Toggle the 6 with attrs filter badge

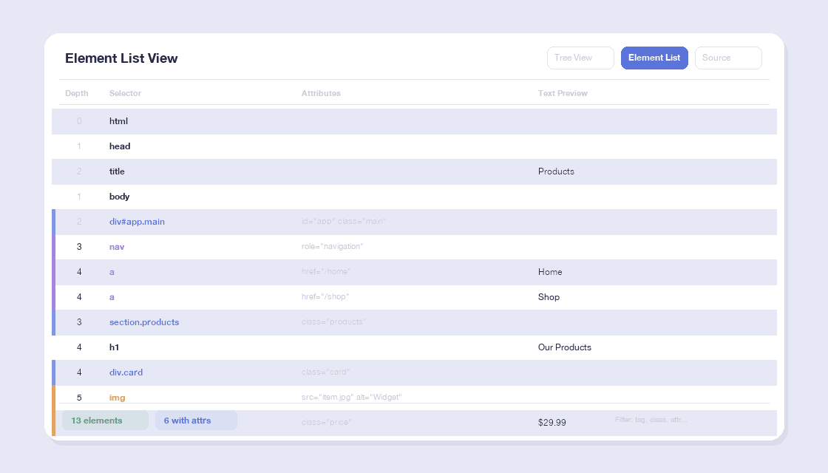coord(196,421)
